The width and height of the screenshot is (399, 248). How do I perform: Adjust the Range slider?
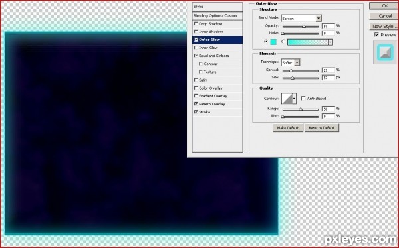point(301,109)
